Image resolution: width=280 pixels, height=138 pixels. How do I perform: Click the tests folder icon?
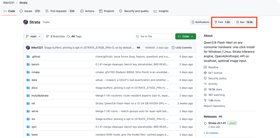coord(28,134)
